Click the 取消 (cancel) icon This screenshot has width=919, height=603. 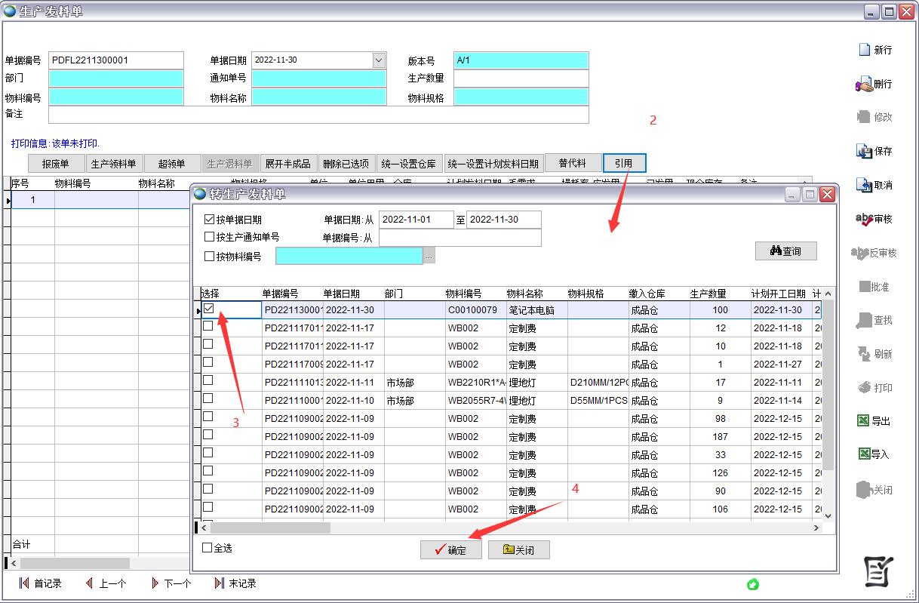click(x=865, y=185)
